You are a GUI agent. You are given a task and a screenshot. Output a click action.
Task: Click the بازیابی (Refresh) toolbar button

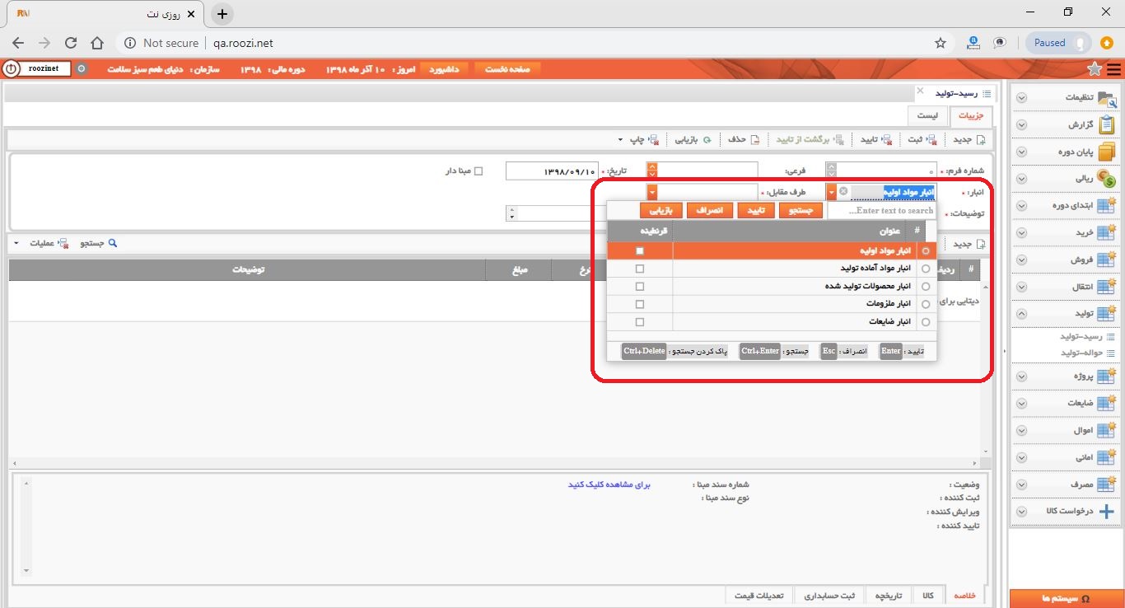(x=693, y=139)
